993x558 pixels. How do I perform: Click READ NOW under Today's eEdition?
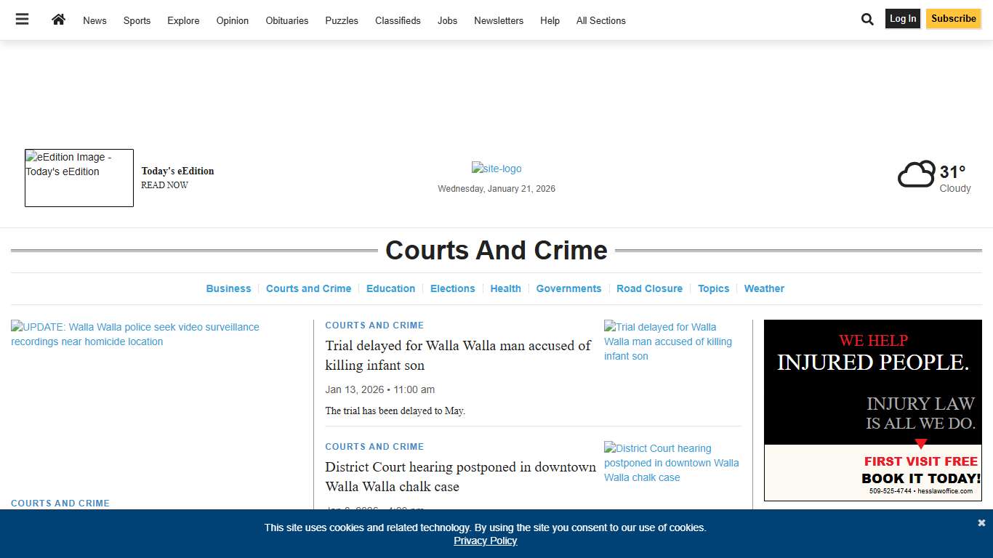[x=164, y=185]
